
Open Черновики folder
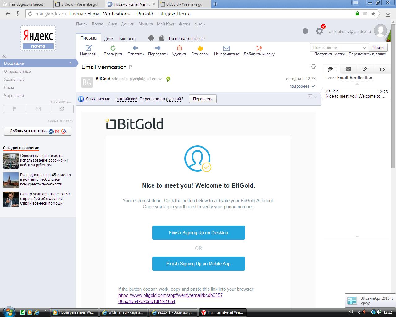(14, 95)
